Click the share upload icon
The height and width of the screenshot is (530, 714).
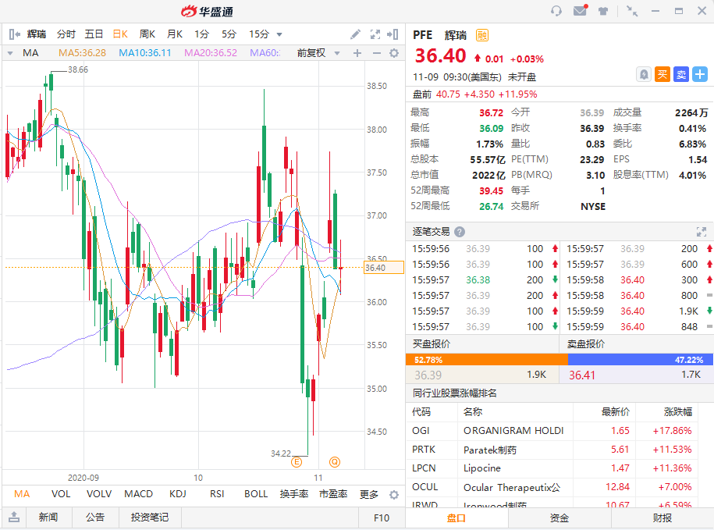pos(14,518)
